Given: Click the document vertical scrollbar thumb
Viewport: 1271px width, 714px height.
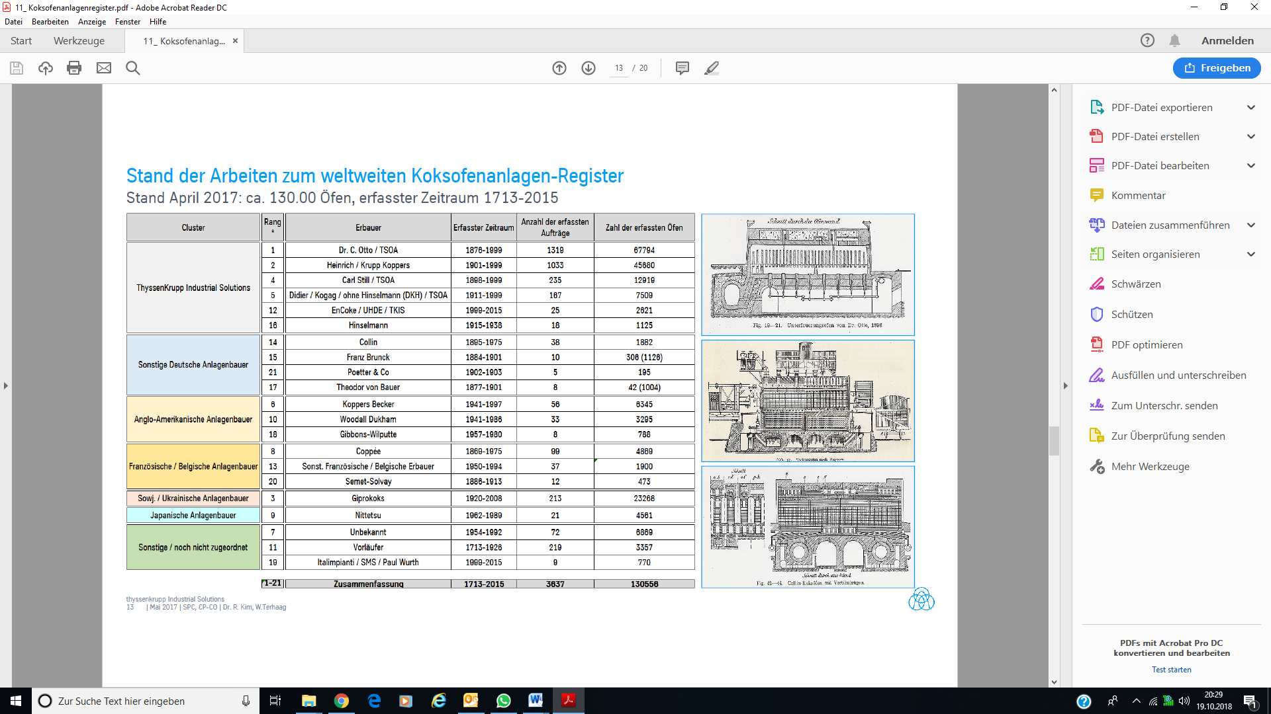Looking at the screenshot, I should (x=1054, y=441).
